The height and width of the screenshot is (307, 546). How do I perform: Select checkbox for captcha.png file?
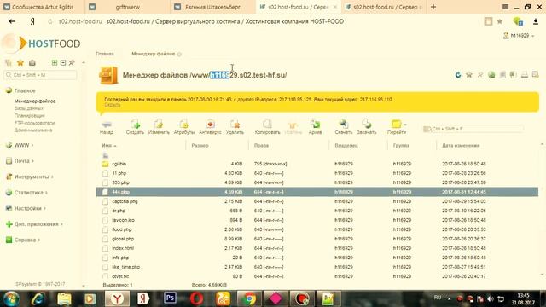point(105,201)
